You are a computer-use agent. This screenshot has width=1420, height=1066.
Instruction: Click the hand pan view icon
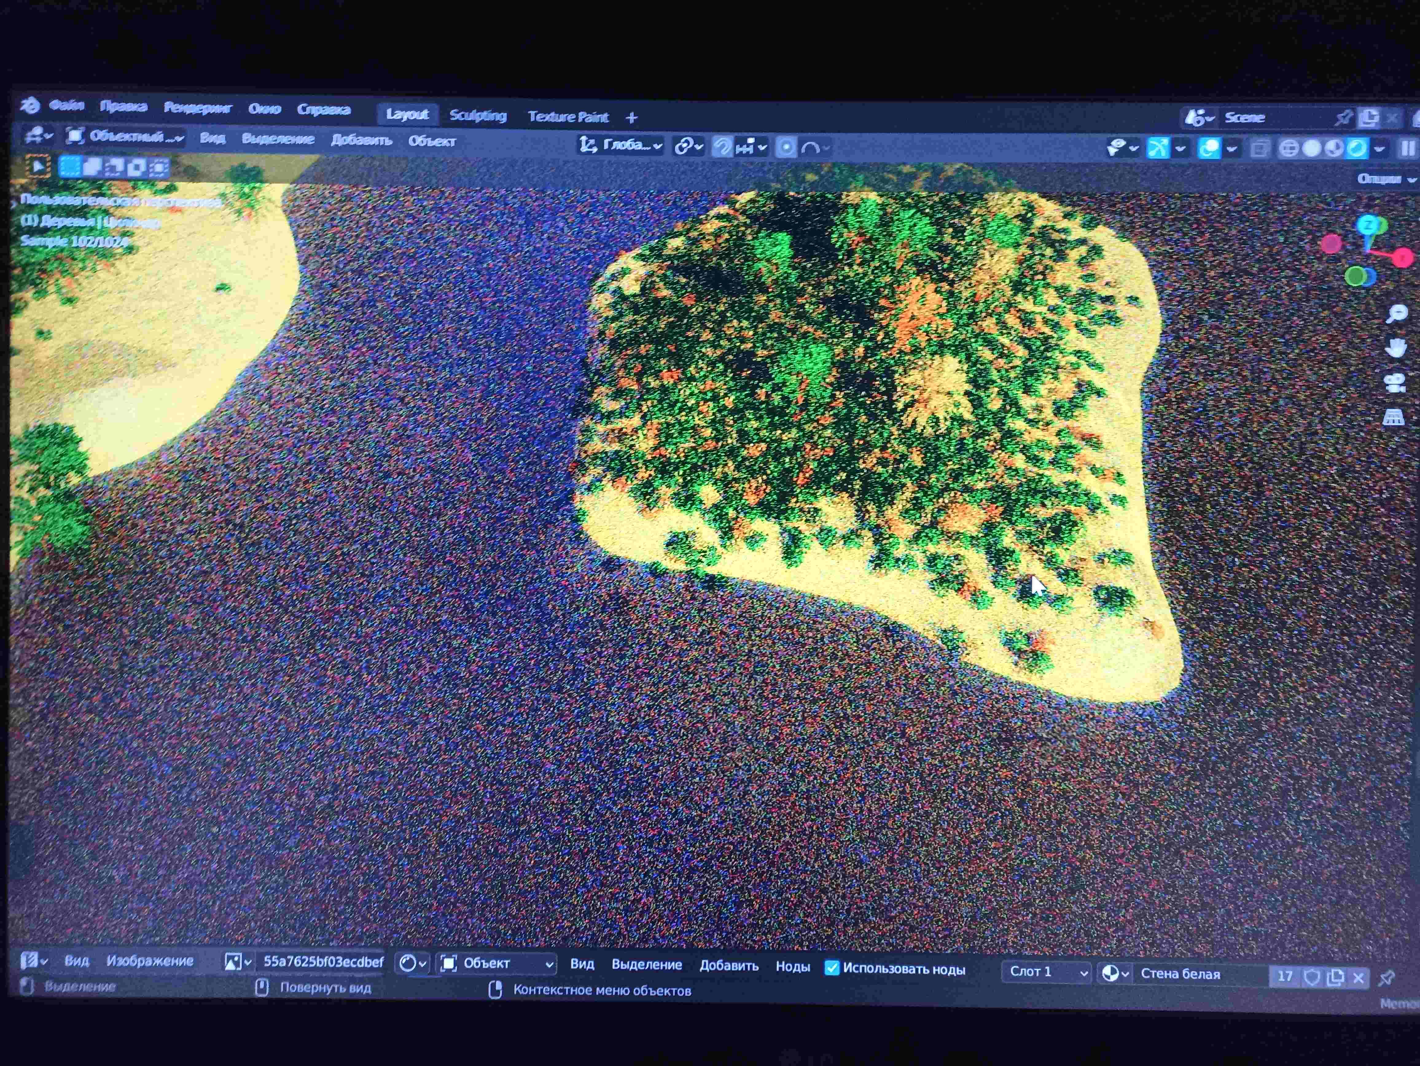pyautogui.click(x=1396, y=348)
